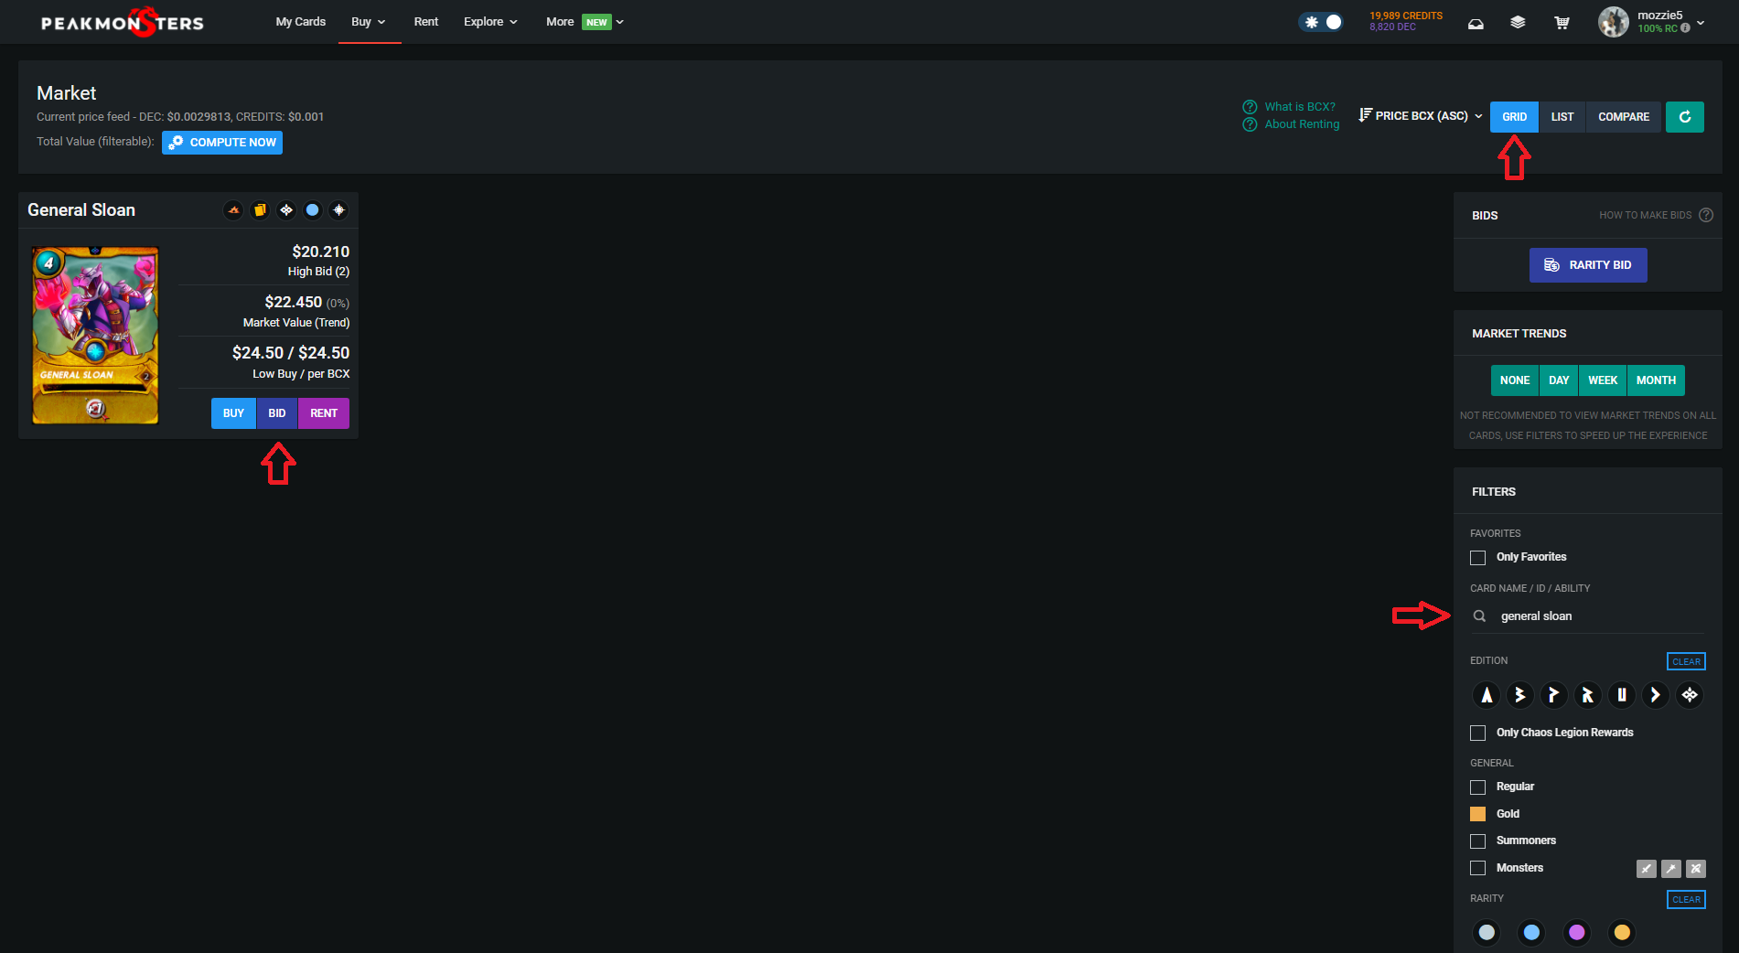Click Buy on General Sloan card
This screenshot has height=953, width=1739.
[x=233, y=413]
